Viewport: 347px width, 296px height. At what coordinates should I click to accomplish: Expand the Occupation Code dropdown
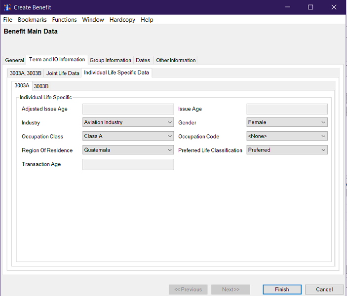pos(287,136)
